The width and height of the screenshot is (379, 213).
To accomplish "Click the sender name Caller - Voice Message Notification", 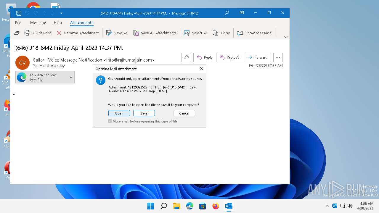I will [68, 60].
